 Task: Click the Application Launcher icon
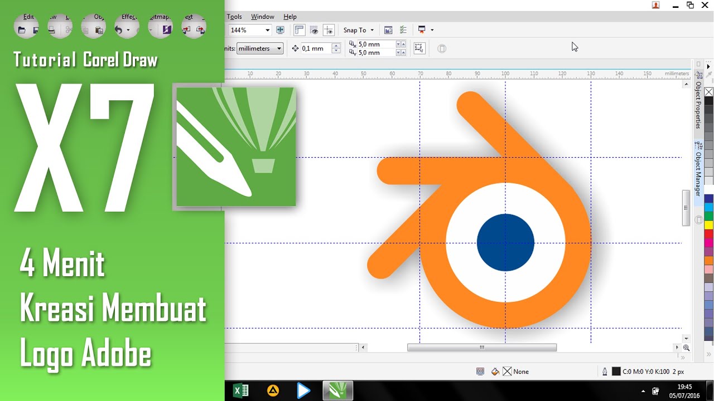point(422,30)
